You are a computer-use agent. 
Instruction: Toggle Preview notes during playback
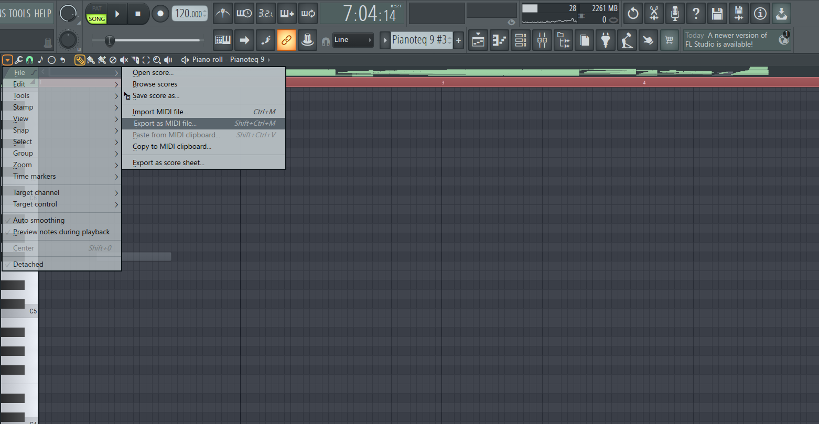tap(62, 232)
